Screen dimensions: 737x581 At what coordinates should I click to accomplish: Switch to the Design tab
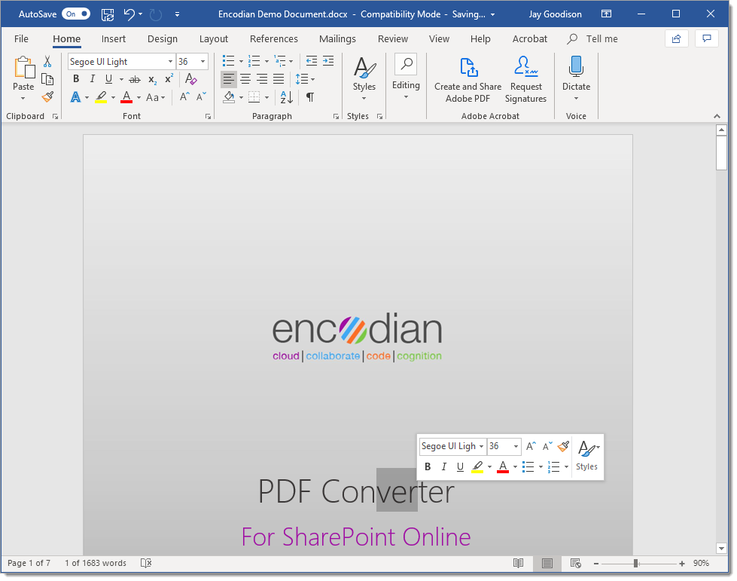(162, 39)
